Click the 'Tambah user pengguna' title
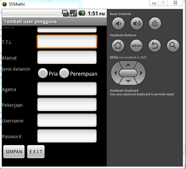The image size is (186, 169). pyautogui.click(x=30, y=21)
